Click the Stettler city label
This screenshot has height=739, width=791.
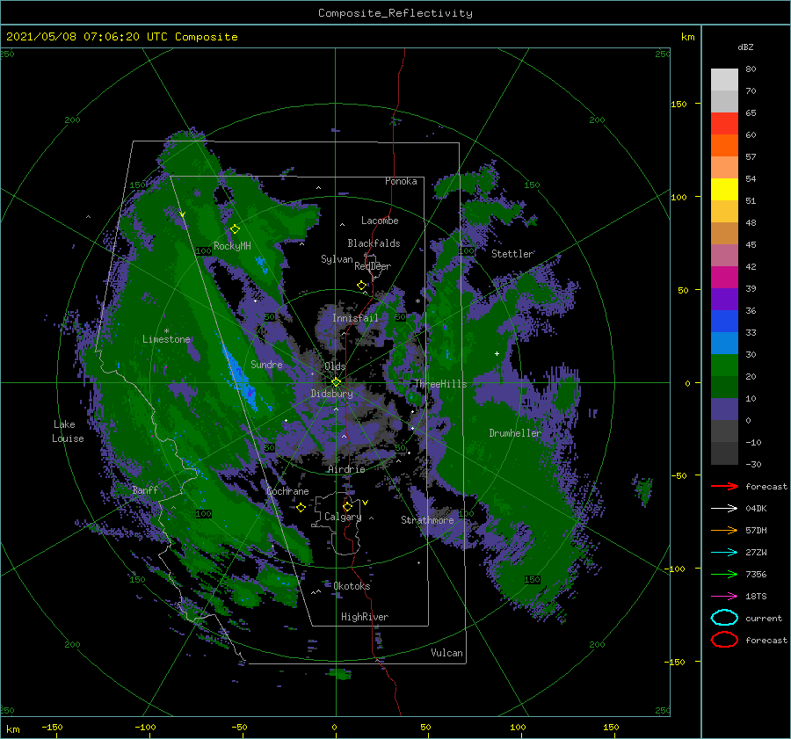coord(512,254)
